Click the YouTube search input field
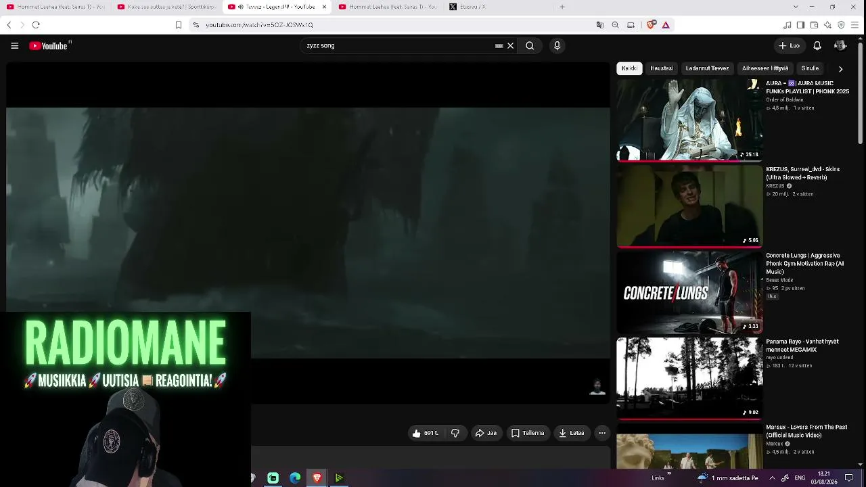The height and width of the screenshot is (487, 866). (399, 46)
